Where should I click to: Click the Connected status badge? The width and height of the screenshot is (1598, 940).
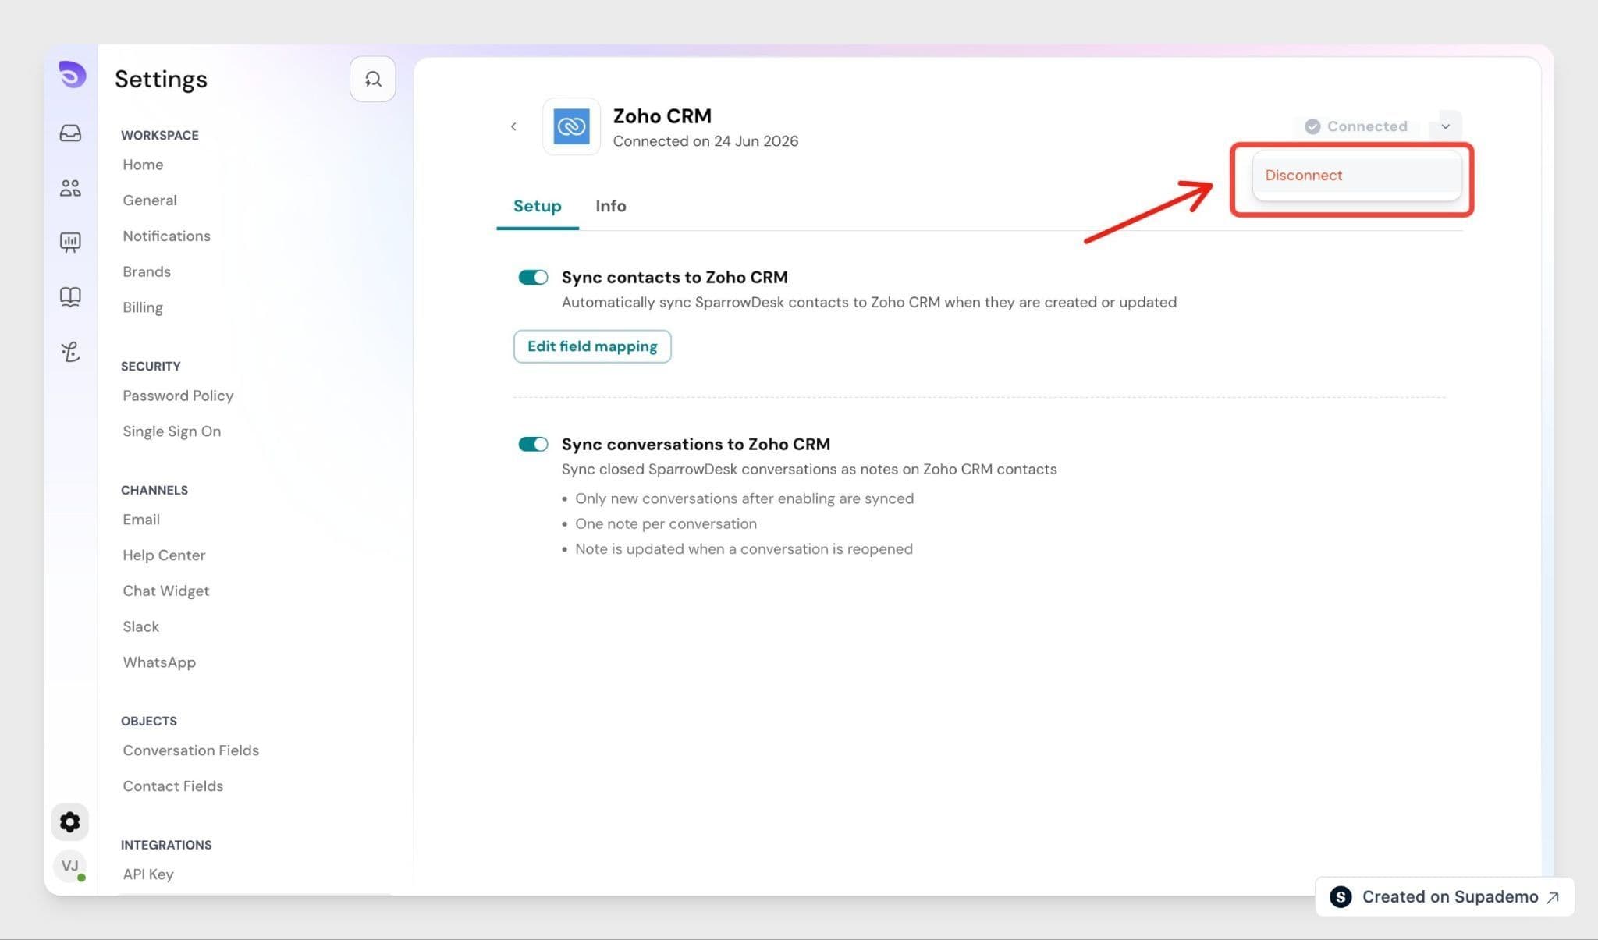[x=1356, y=126]
